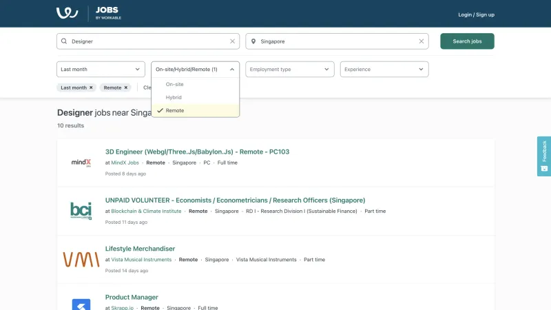
Task: Click the mindX company logo
Action: click(x=81, y=163)
